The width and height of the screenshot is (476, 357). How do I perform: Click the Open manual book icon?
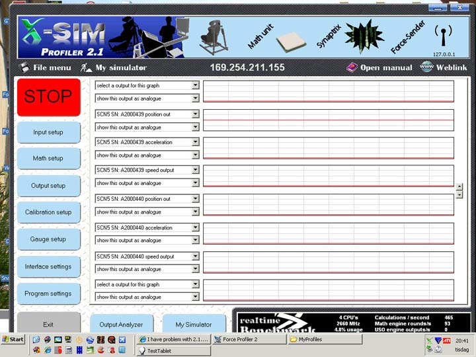pyautogui.click(x=352, y=67)
